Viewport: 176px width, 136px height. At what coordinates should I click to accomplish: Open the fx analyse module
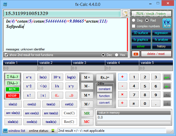coord(162,40)
